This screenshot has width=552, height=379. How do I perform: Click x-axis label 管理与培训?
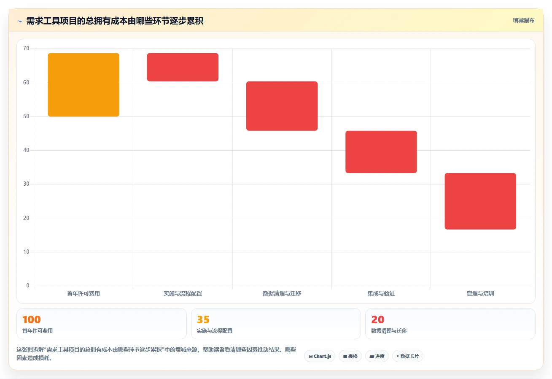(x=480, y=293)
